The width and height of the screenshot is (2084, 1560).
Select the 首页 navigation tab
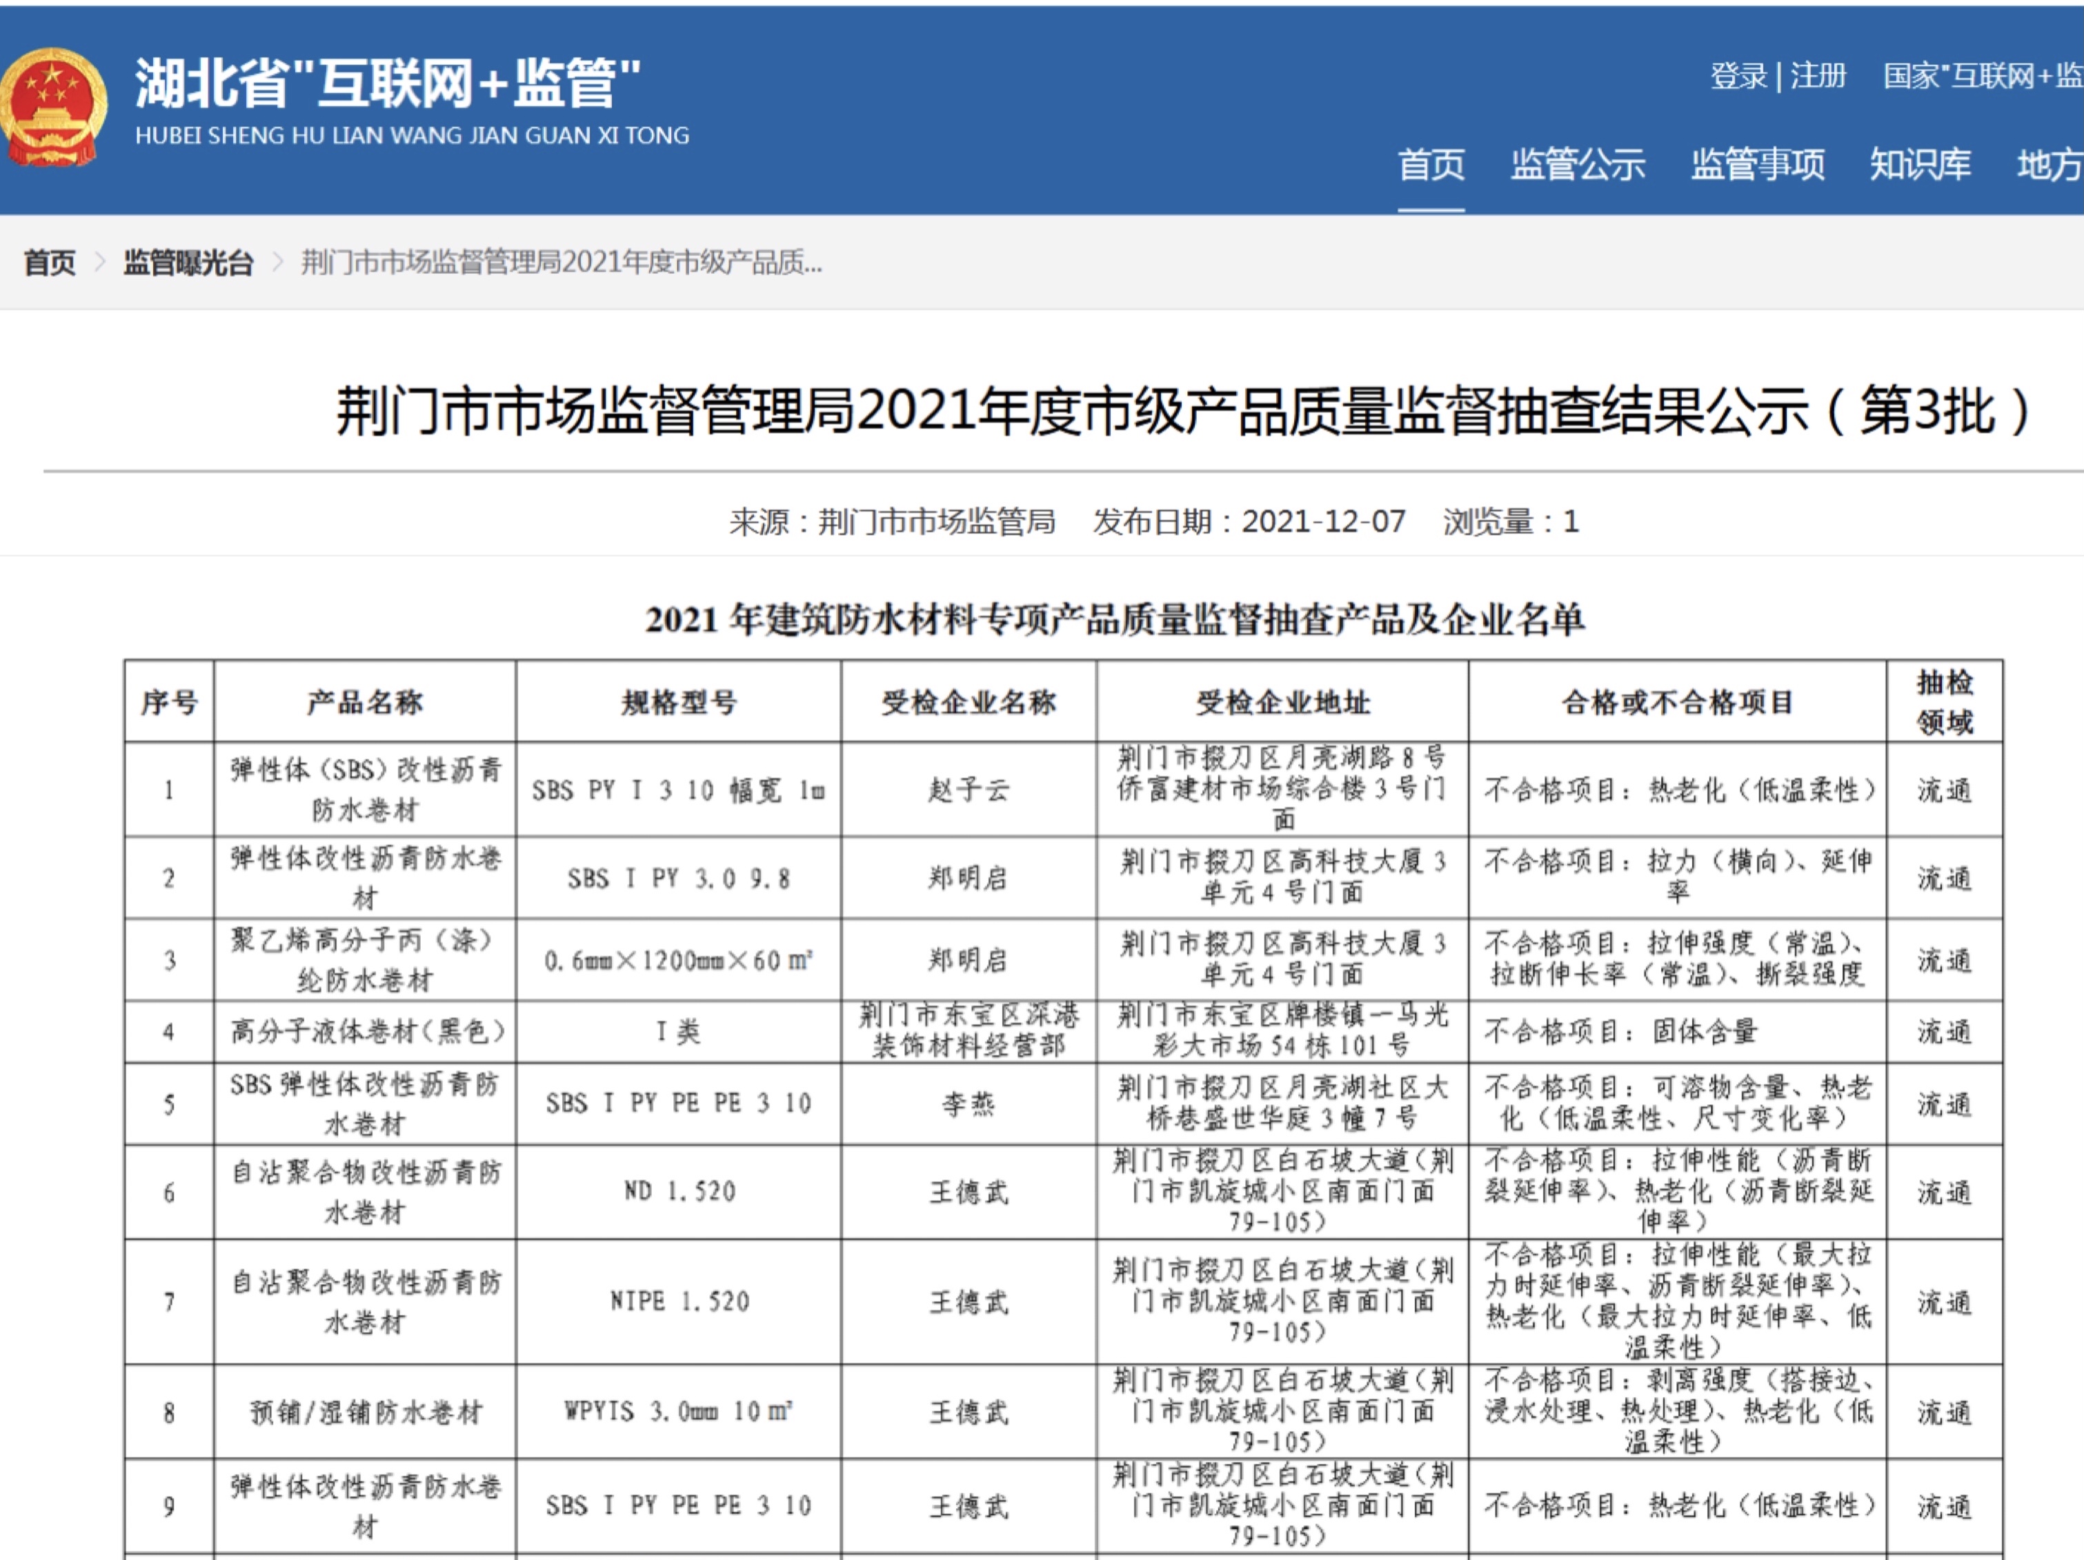click(1431, 165)
